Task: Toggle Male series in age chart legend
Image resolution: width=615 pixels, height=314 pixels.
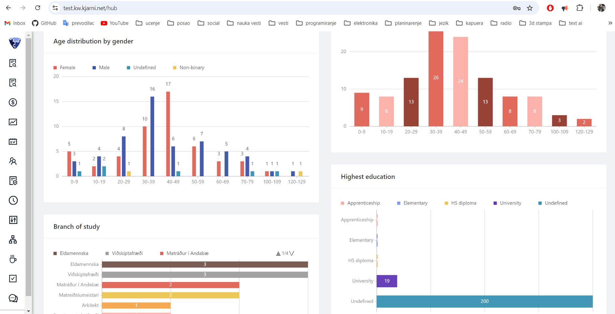Action: pos(101,68)
